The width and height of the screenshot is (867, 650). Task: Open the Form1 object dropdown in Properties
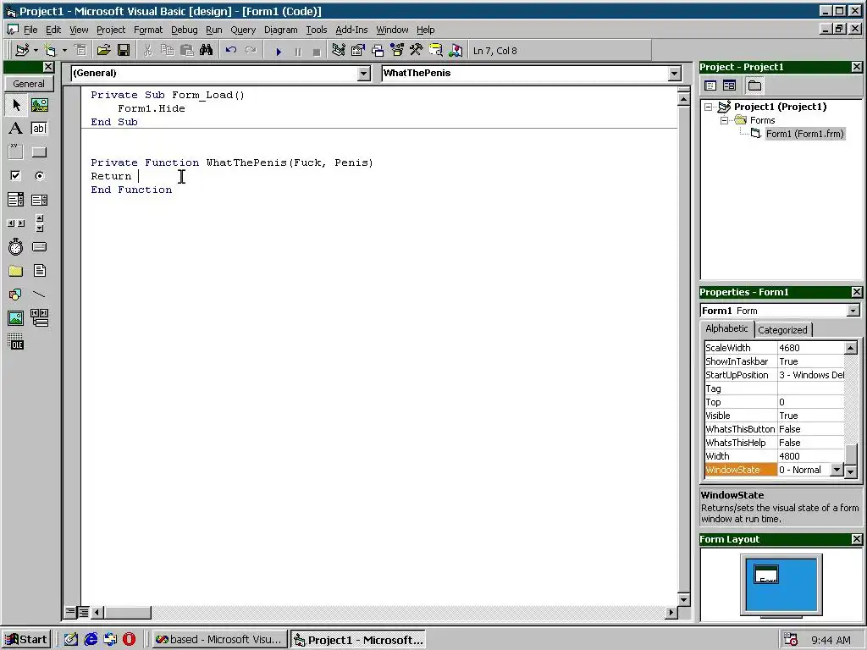853,311
